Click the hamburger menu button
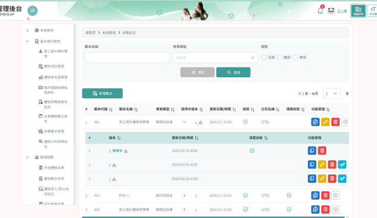377x218 pixels. coord(32,11)
